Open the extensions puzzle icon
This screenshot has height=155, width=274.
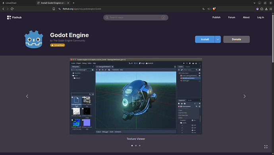tap(262, 9)
